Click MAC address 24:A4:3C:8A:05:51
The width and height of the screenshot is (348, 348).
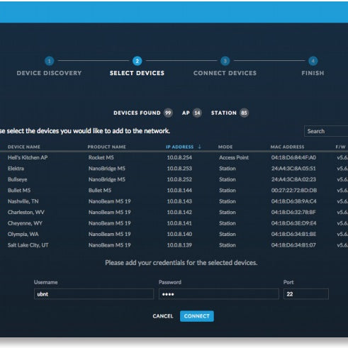[293, 169]
